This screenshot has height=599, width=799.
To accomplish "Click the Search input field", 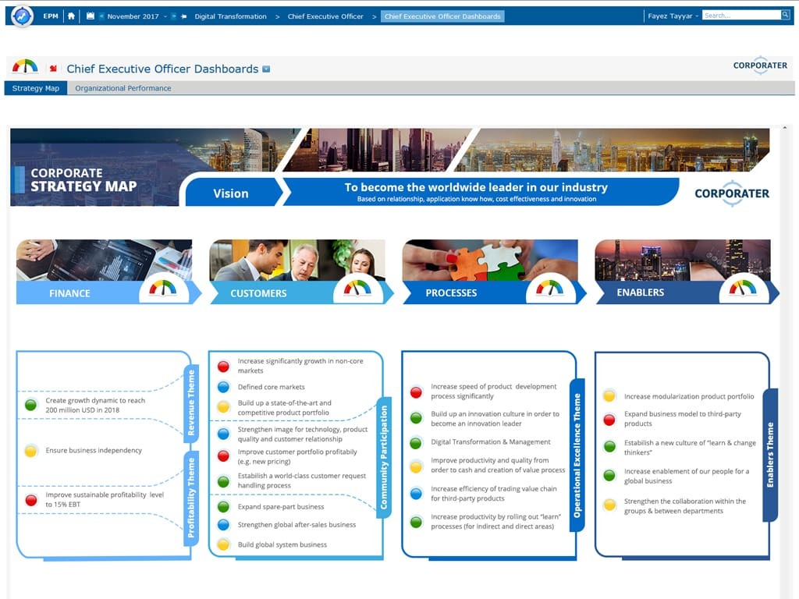I will 740,16.
